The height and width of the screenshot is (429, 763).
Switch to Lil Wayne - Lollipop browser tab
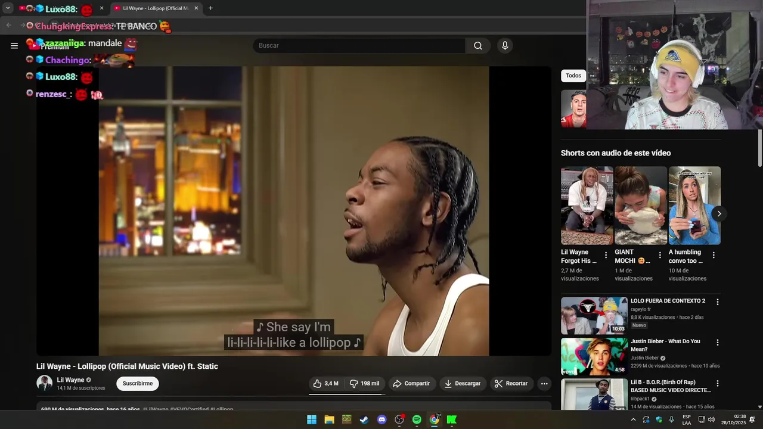click(x=156, y=8)
